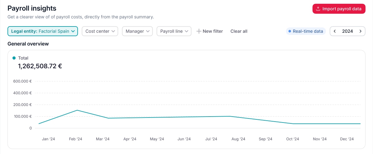Image resolution: width=373 pixels, height=154 pixels.
Task: Click Clear all filters
Action: 239,31
